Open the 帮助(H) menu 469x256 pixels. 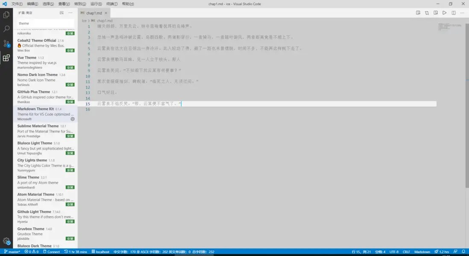128,4
